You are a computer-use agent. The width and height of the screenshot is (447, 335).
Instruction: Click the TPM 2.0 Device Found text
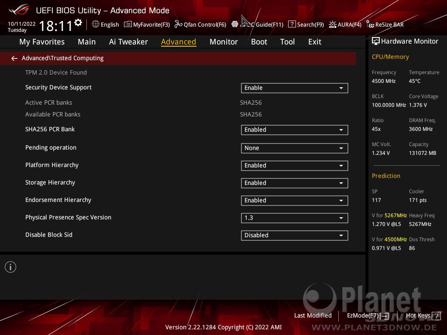tap(56, 72)
